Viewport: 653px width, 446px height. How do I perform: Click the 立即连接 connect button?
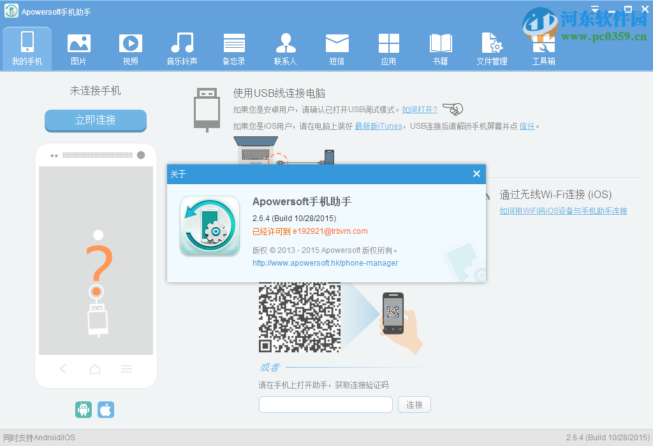[95, 121]
